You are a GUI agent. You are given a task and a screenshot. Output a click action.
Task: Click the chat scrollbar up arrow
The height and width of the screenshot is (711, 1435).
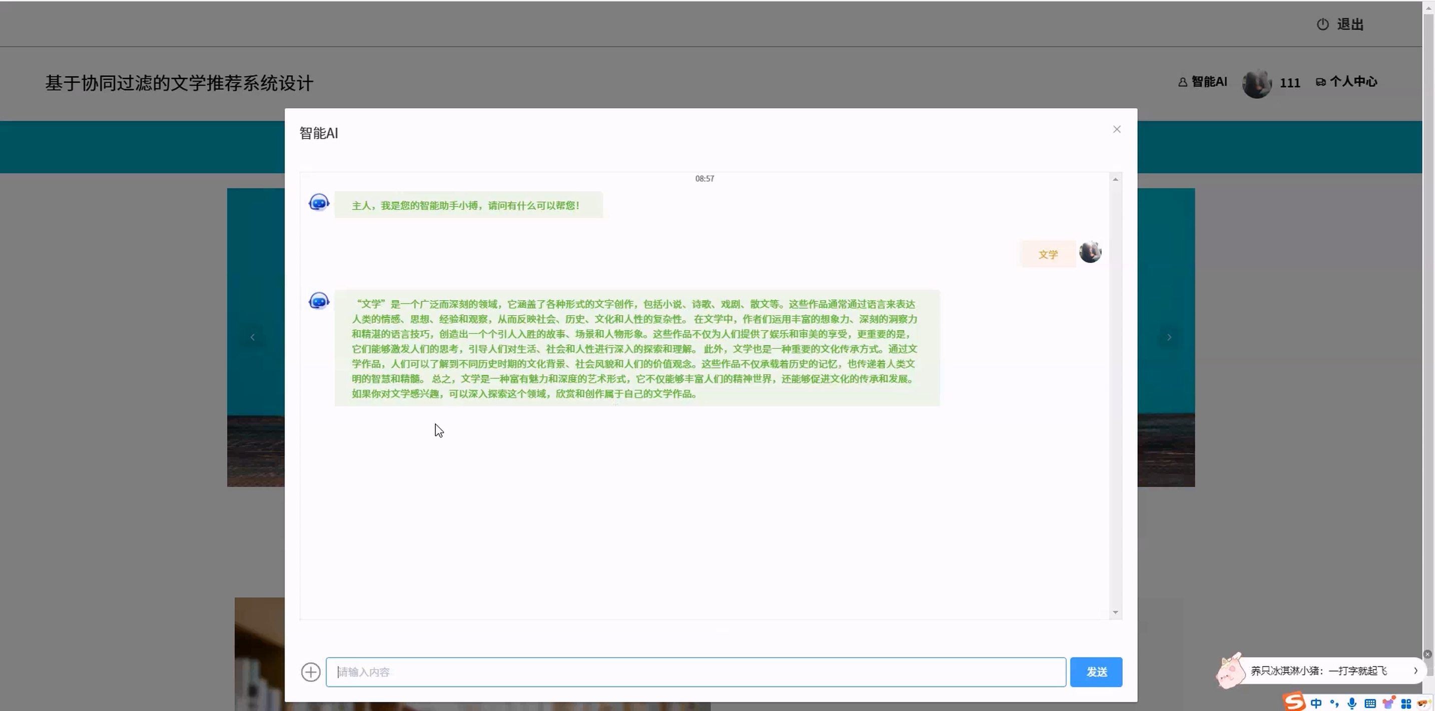click(1115, 179)
